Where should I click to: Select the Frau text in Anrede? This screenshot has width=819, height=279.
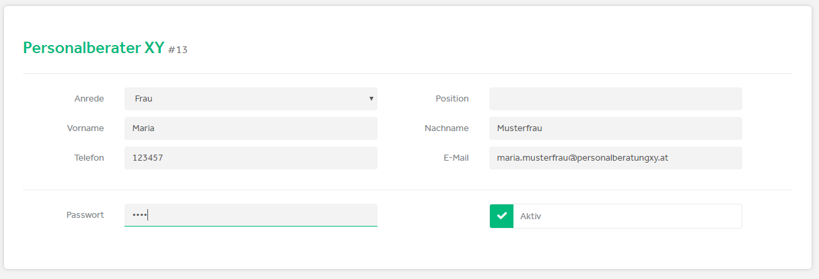[143, 99]
